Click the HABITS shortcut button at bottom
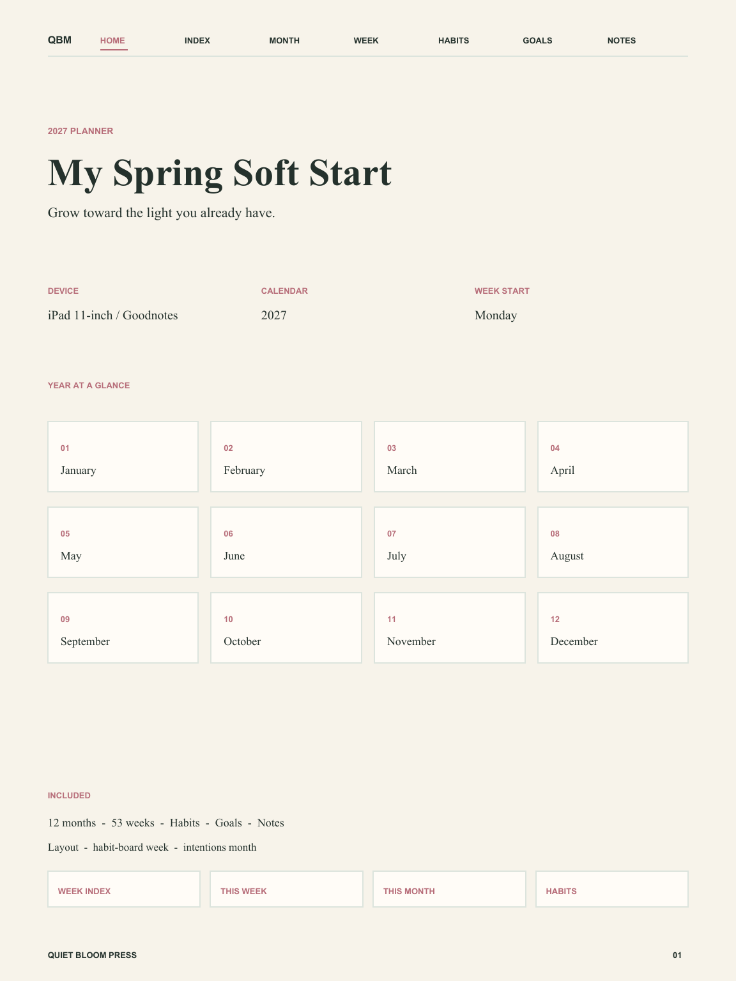The width and height of the screenshot is (736, 981). point(612,889)
